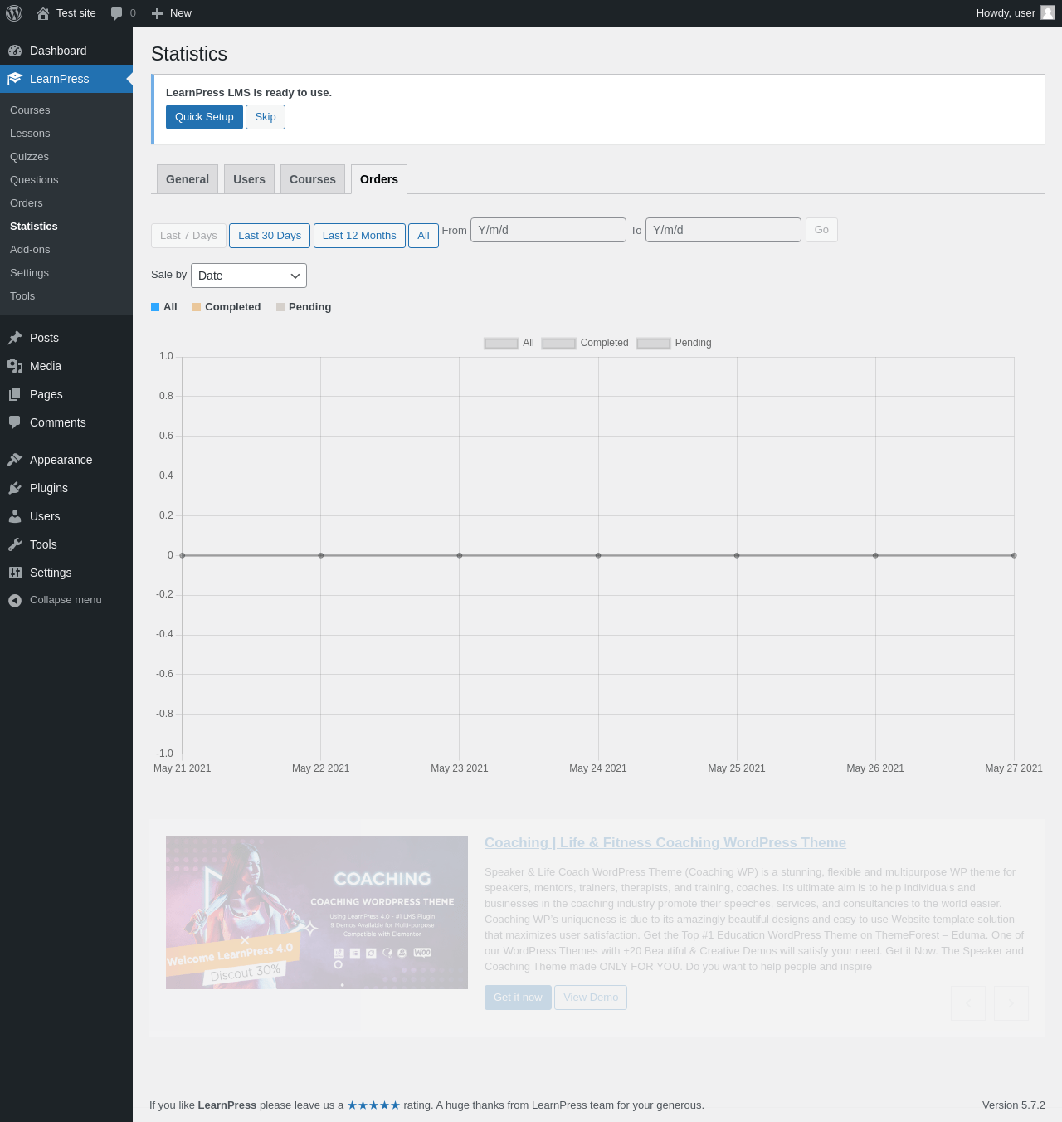Click the Pages icon in sidebar
Screen dimensions: 1062x1122
[x=15, y=394]
